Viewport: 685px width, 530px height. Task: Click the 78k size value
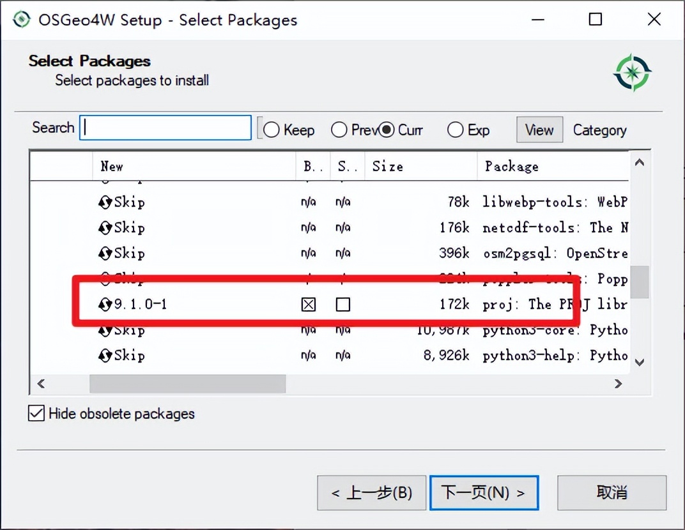pos(458,202)
